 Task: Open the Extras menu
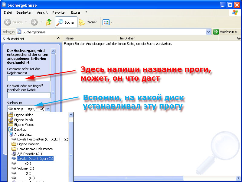pyautogui.click(x=76, y=12)
